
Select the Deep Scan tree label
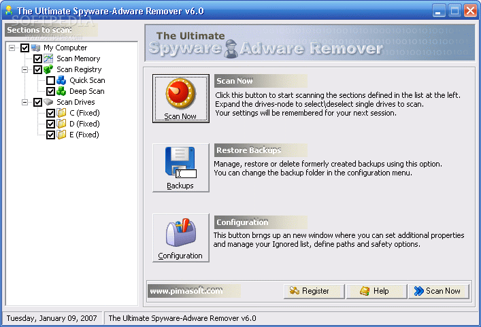87,91
